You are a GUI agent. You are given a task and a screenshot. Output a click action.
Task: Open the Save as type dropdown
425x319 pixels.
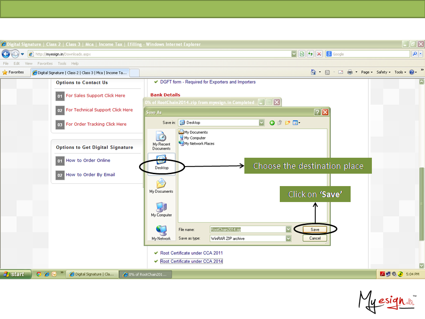[x=288, y=238]
